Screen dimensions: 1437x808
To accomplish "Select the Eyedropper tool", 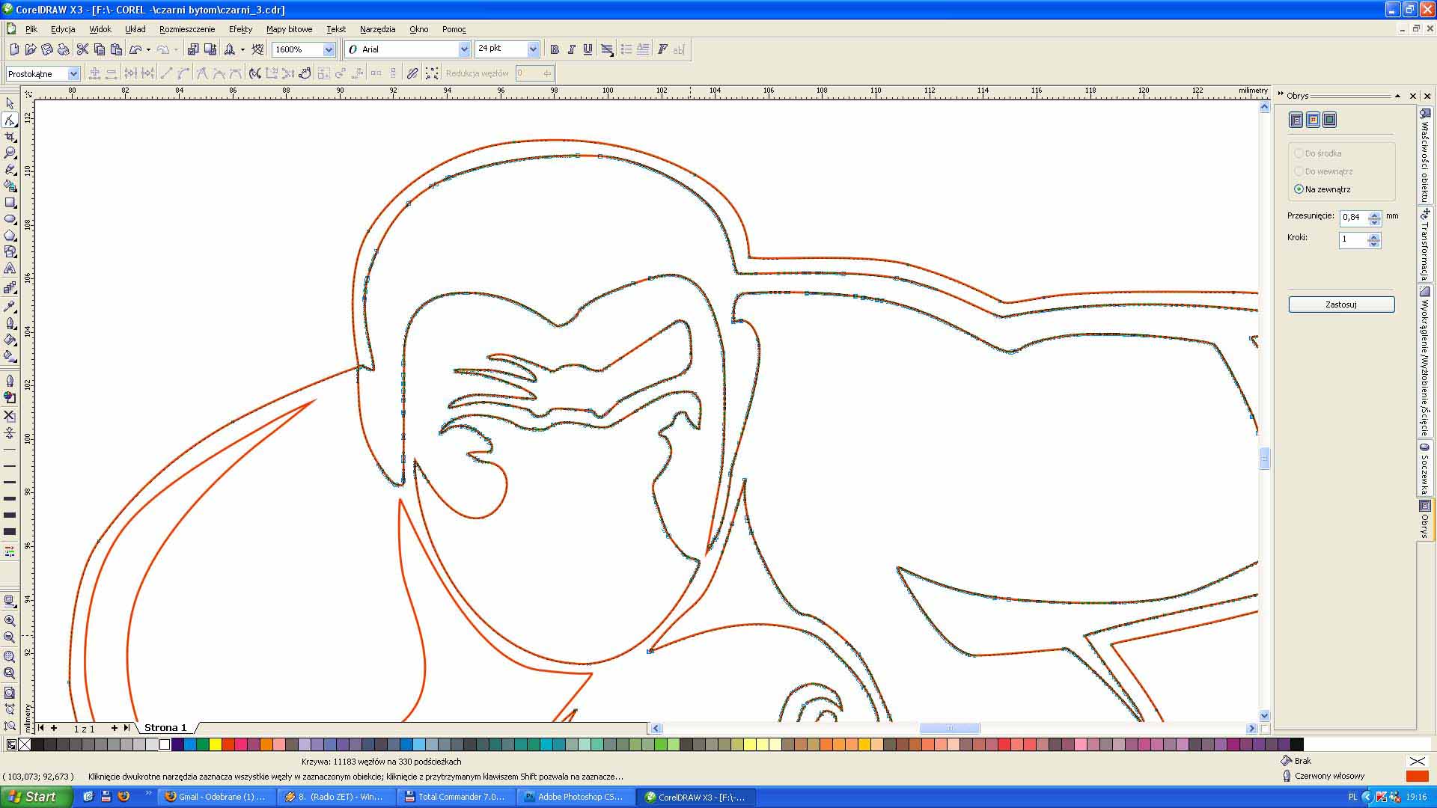I will pyautogui.click(x=10, y=307).
